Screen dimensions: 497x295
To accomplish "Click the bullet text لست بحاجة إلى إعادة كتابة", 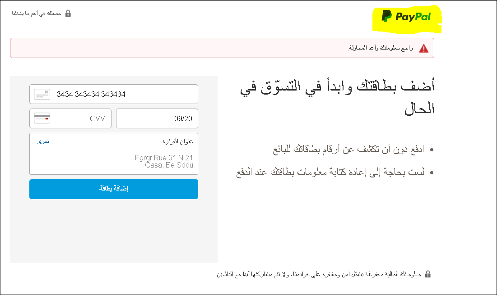I will pos(330,172).
